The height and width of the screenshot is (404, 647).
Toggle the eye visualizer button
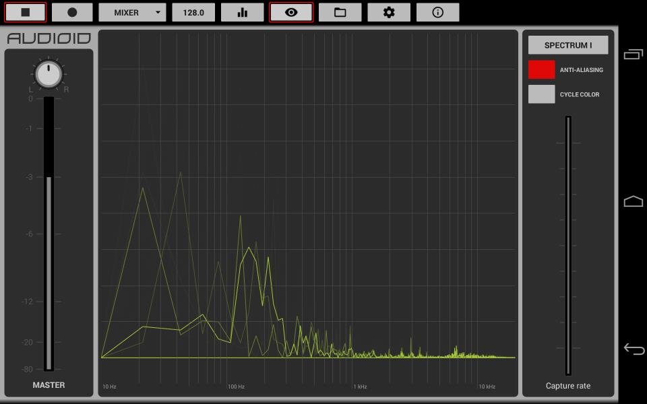coord(291,12)
